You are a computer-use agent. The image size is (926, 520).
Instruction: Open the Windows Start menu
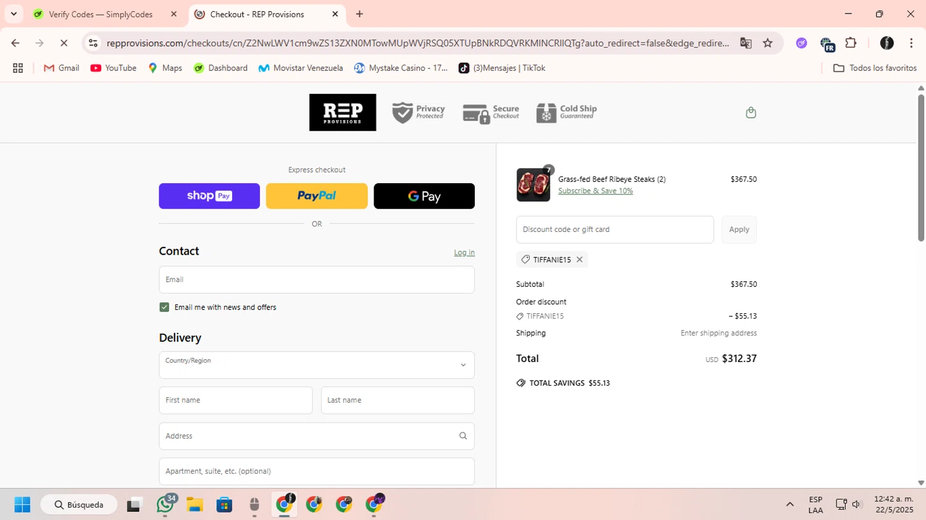pyautogui.click(x=22, y=505)
